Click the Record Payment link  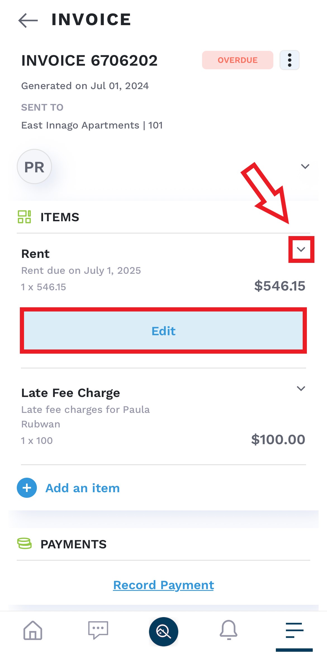click(163, 585)
